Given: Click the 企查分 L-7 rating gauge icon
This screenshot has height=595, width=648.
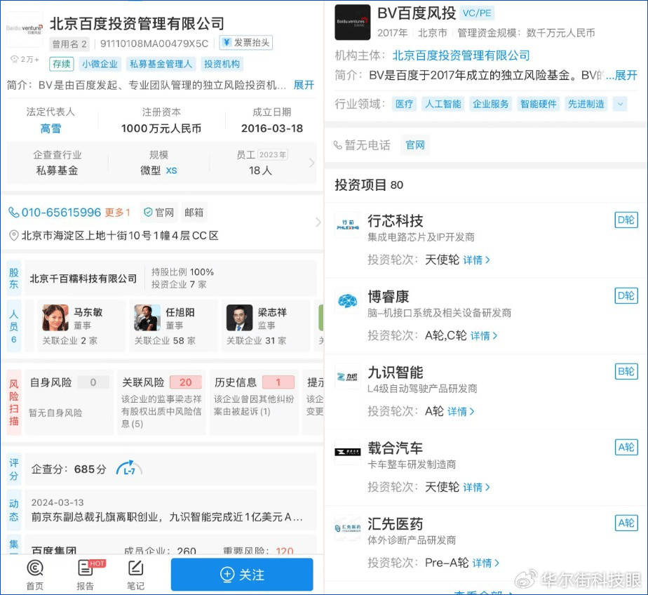Looking at the screenshot, I should pyautogui.click(x=129, y=469).
